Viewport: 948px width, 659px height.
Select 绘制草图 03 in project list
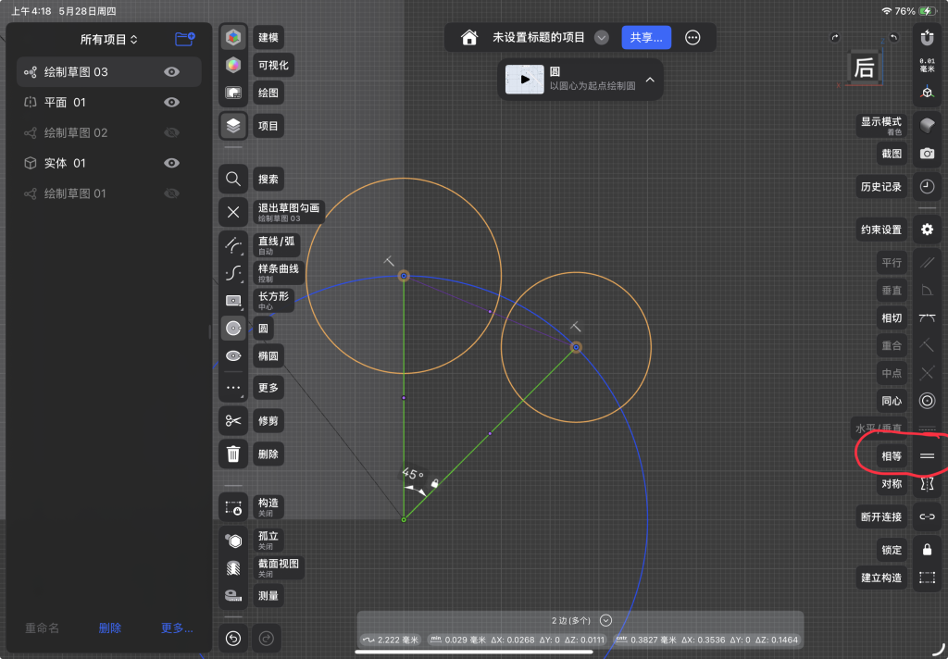point(109,72)
